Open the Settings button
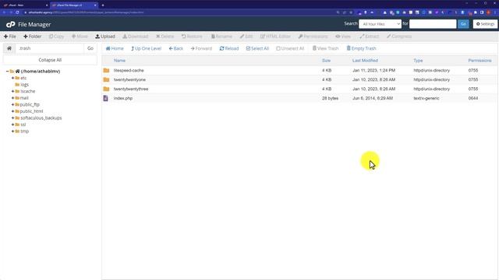Screen dimensions: 499x280 coord(485,24)
